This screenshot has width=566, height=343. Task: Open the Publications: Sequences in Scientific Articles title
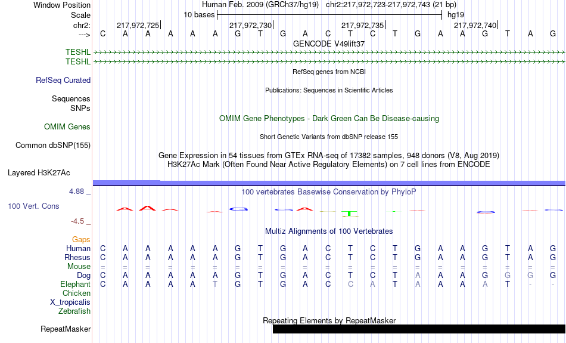click(x=329, y=90)
